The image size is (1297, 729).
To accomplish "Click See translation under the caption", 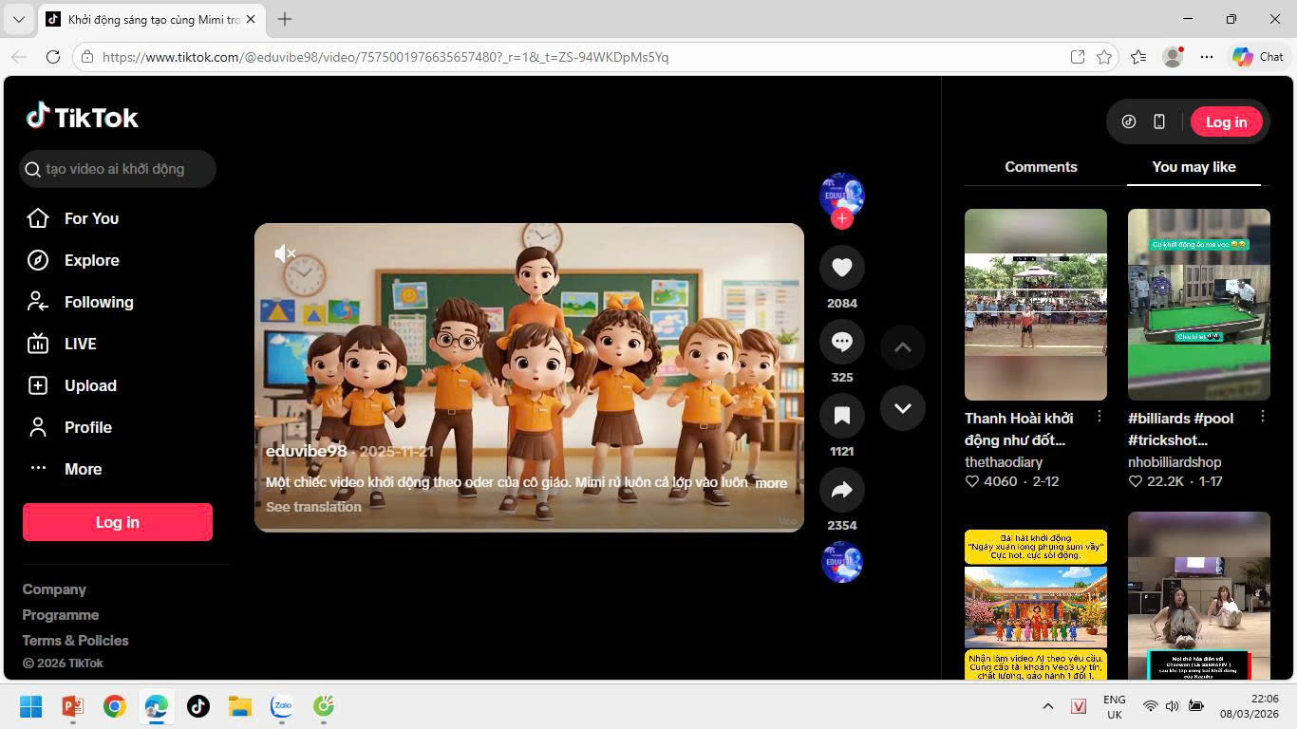I will 313,507.
